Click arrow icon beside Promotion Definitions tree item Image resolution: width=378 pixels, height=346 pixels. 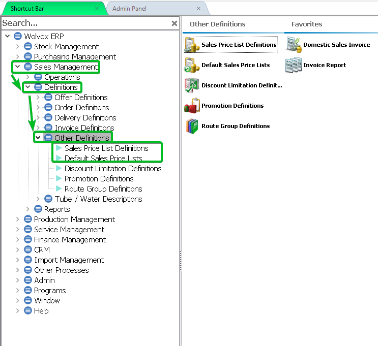click(x=59, y=178)
